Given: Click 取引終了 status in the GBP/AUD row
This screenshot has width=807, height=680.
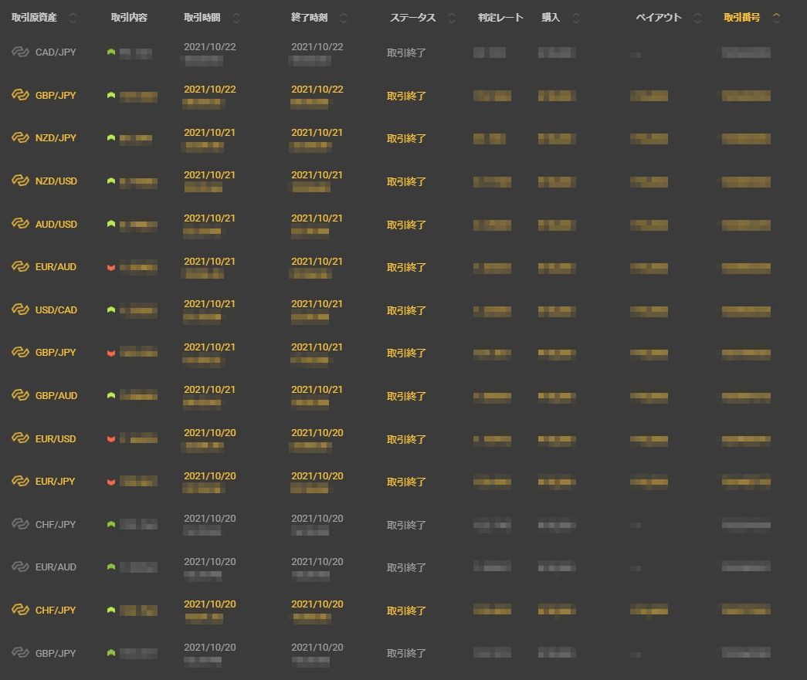Looking at the screenshot, I should (x=406, y=396).
